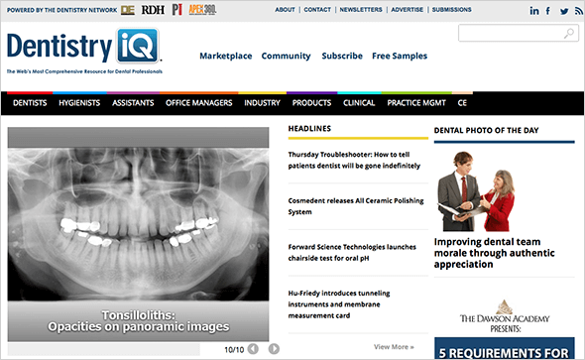The image size is (585, 360).
Task: Click the Headlines section heading
Action: [x=309, y=129]
